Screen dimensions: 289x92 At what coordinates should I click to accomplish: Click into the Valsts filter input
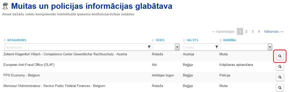[x=201, y=47]
